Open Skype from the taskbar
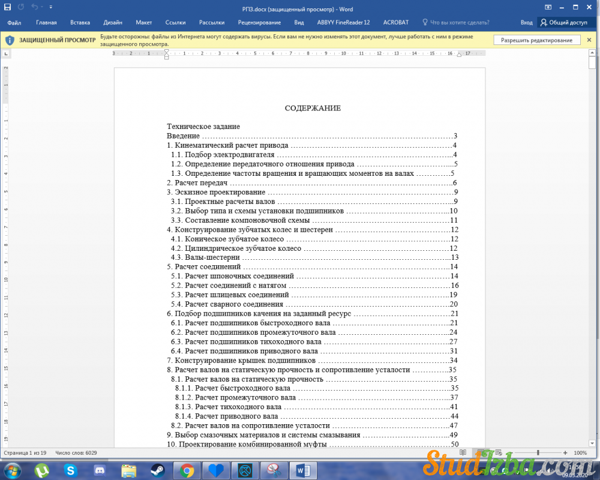This screenshot has width=600, height=480. [70, 470]
